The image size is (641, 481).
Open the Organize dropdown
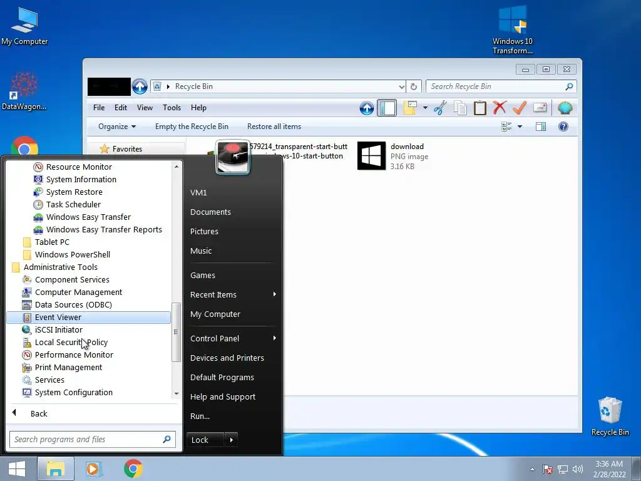click(x=117, y=127)
